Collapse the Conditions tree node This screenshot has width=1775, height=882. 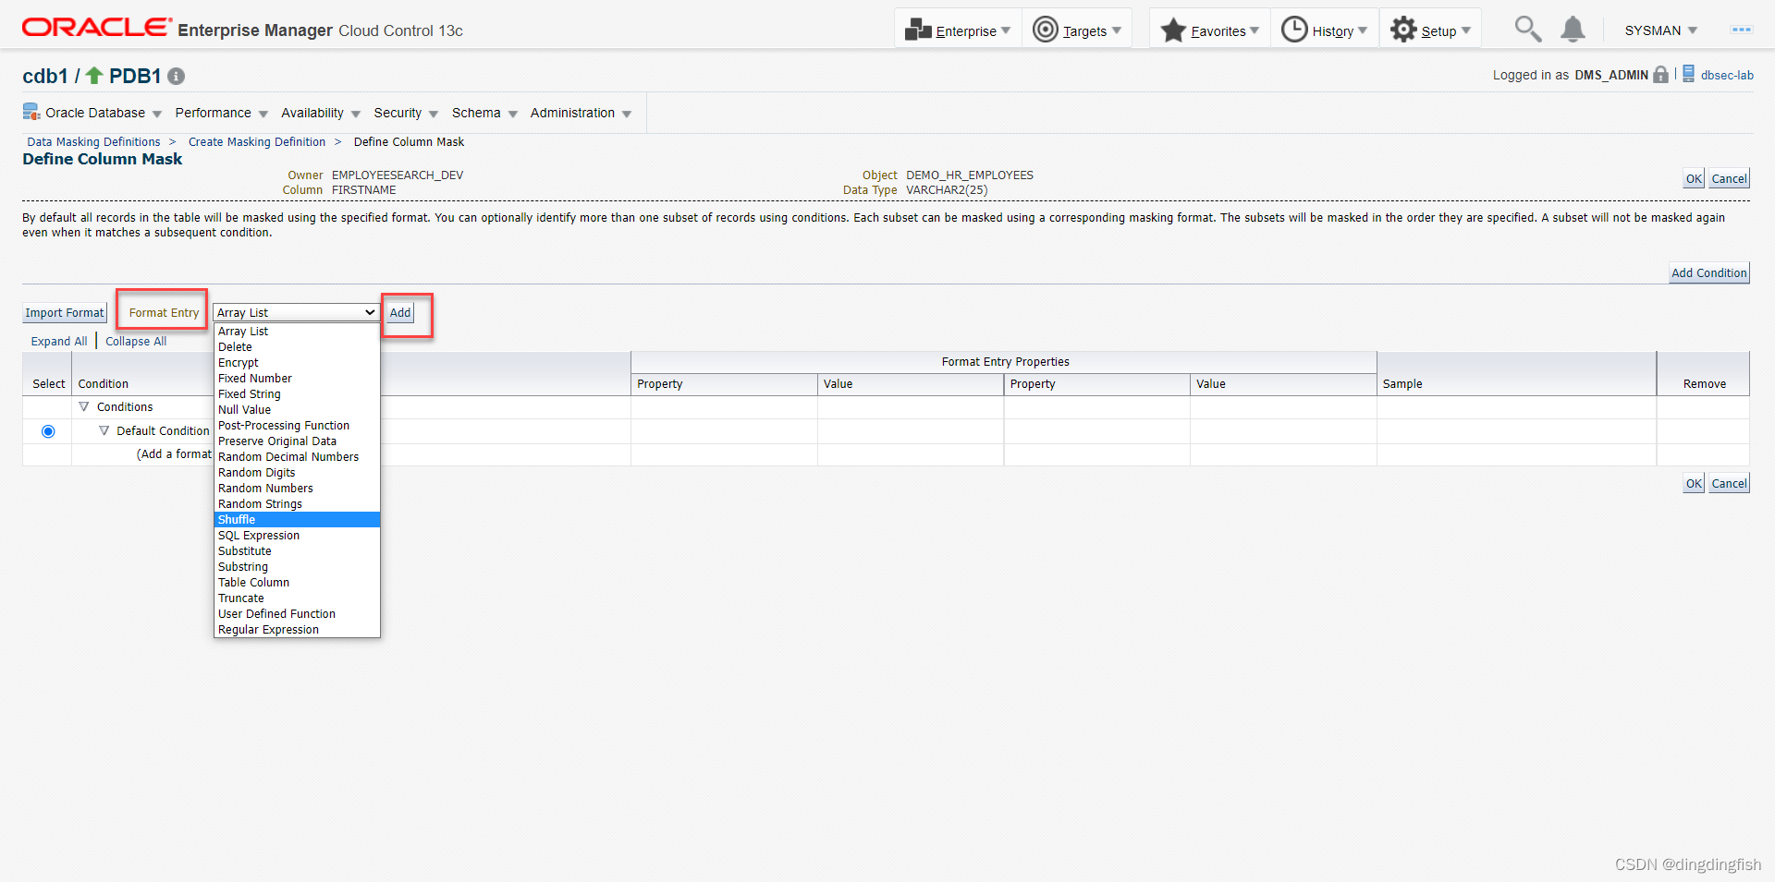(84, 406)
